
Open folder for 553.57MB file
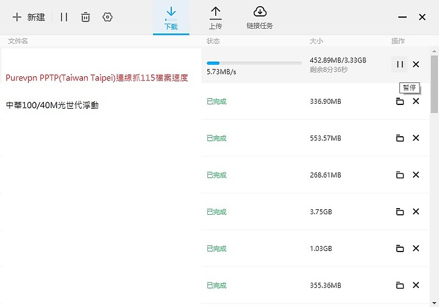coord(400,138)
